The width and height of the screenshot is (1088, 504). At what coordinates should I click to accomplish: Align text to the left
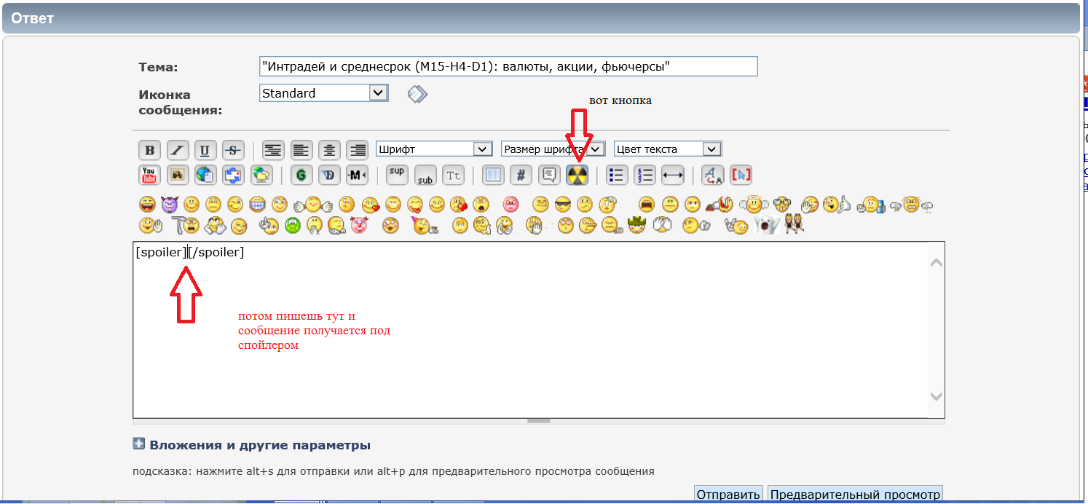(301, 150)
